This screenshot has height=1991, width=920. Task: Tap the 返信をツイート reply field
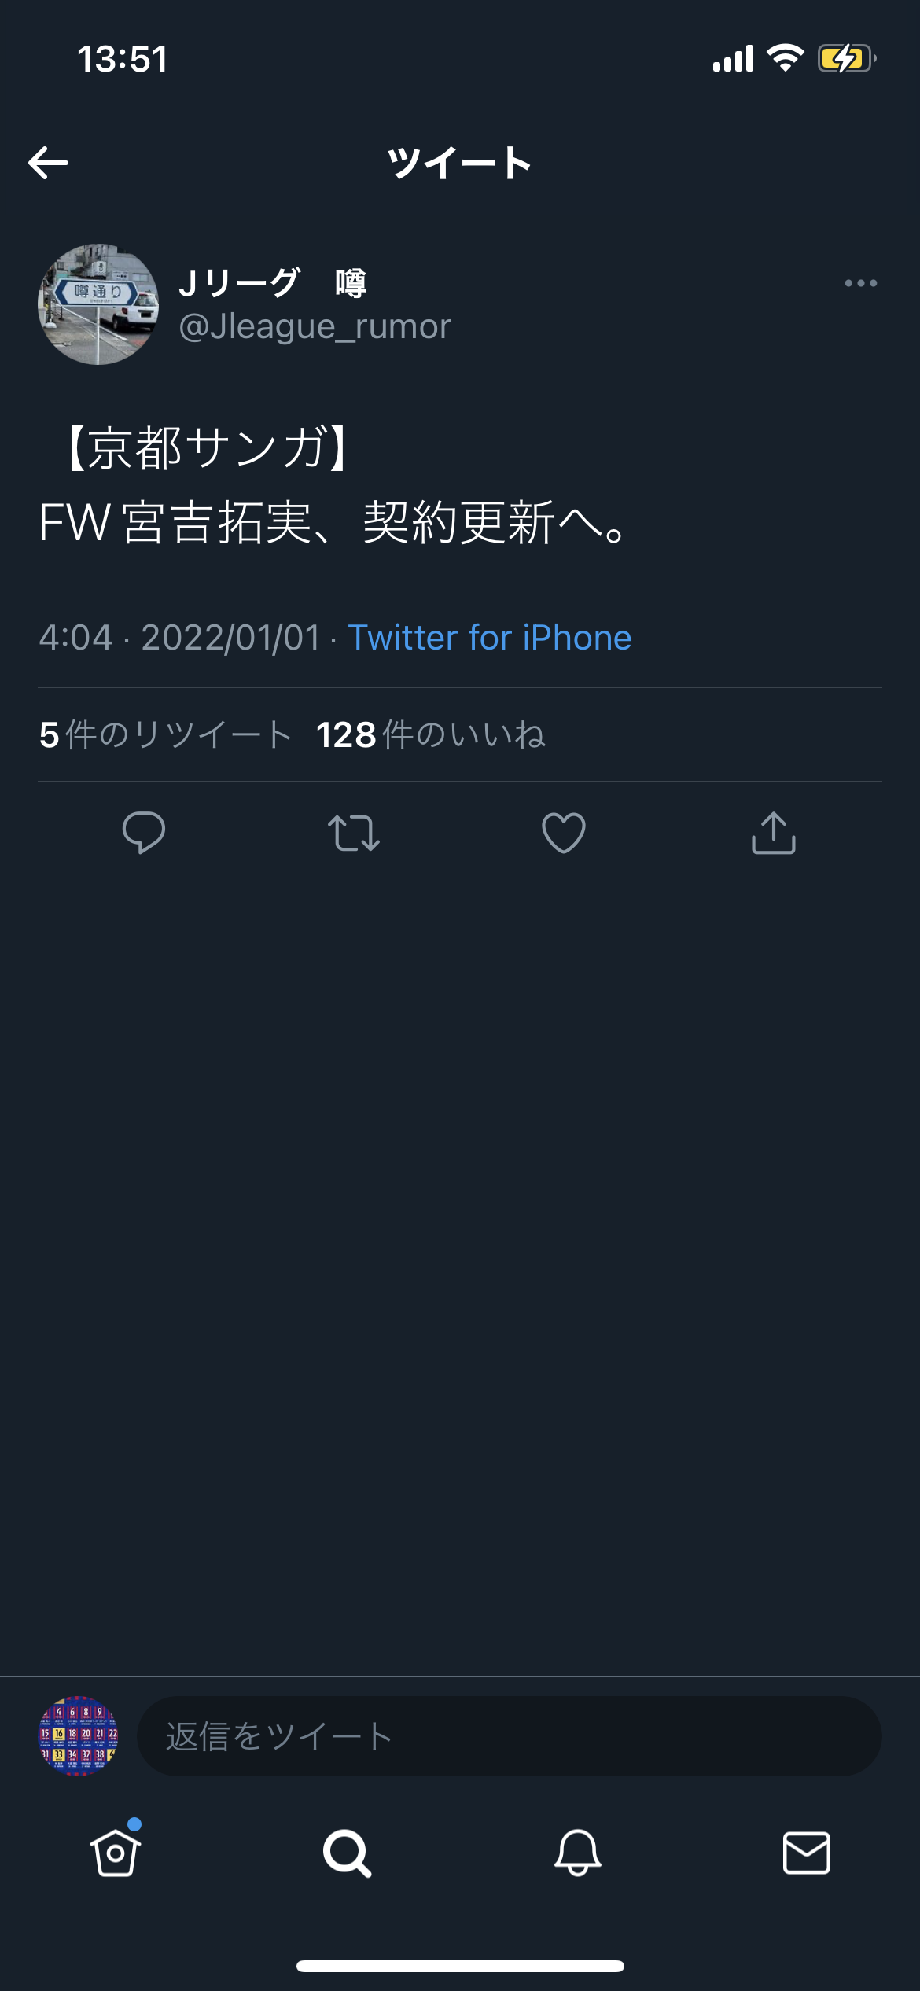[509, 1736]
